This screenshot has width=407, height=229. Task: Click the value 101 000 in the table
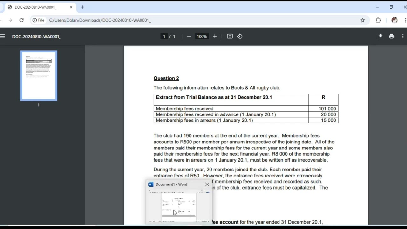pos(327,108)
